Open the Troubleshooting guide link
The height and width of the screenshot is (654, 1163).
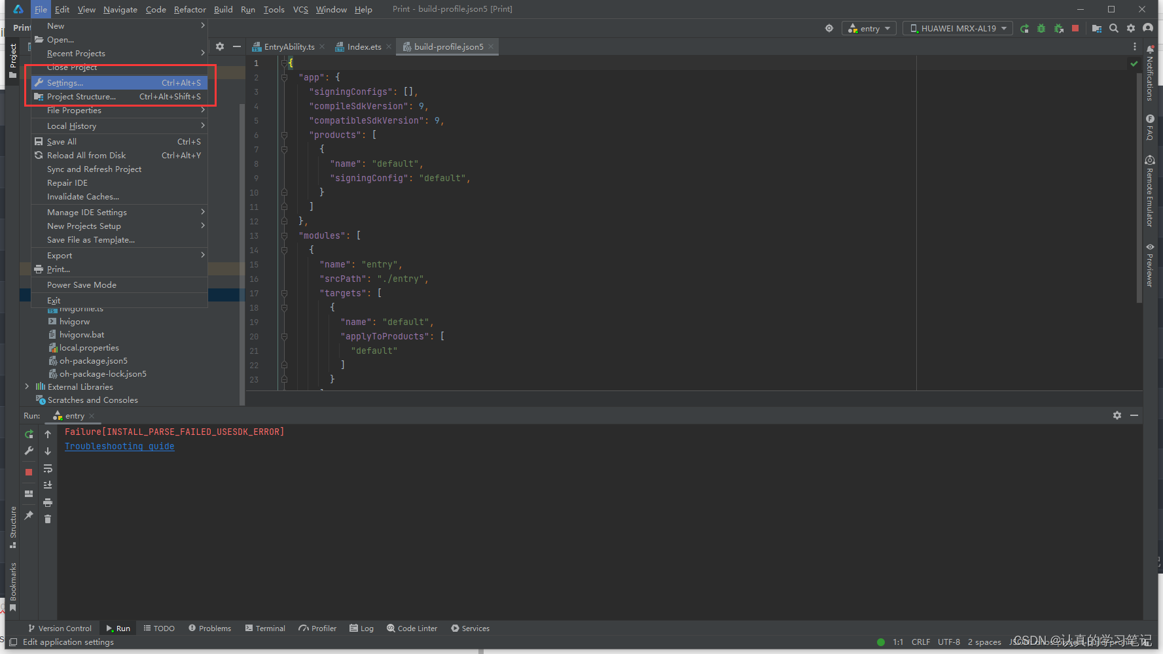click(x=119, y=446)
